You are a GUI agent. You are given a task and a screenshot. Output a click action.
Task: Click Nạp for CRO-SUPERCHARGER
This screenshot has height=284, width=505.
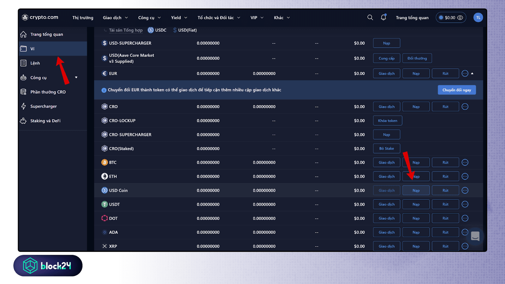pyautogui.click(x=387, y=134)
